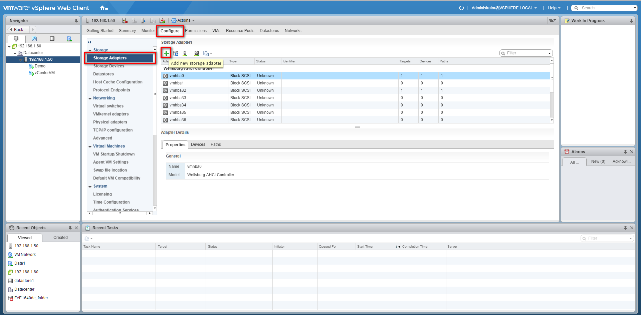Select VMs and Templates navigator tab icon

point(34,39)
